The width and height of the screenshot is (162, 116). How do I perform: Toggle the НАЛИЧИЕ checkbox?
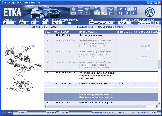coord(69,23)
